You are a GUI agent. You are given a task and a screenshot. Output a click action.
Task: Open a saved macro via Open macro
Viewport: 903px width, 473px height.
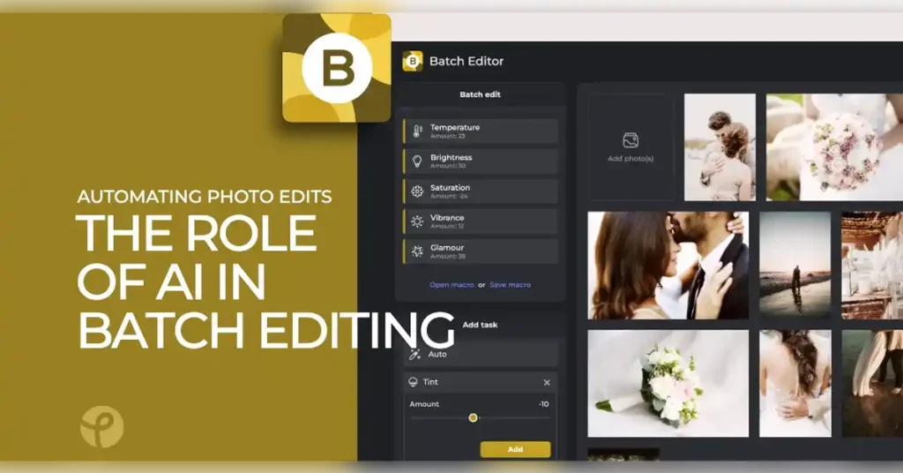(451, 285)
